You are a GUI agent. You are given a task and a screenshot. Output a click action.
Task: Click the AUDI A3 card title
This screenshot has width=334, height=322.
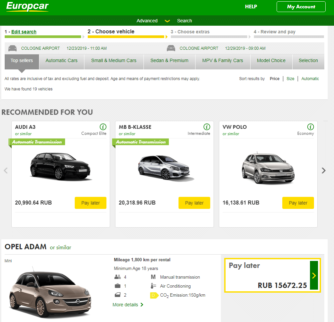25,127
